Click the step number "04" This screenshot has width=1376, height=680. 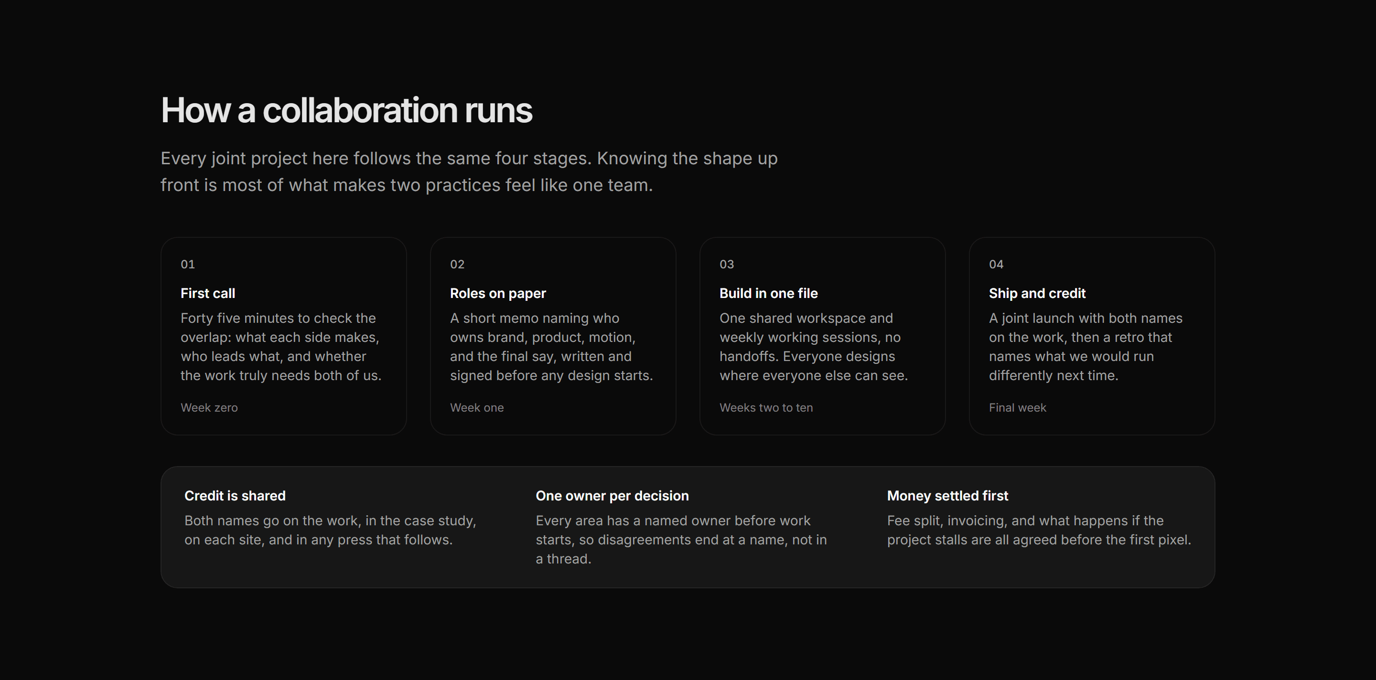pos(996,264)
